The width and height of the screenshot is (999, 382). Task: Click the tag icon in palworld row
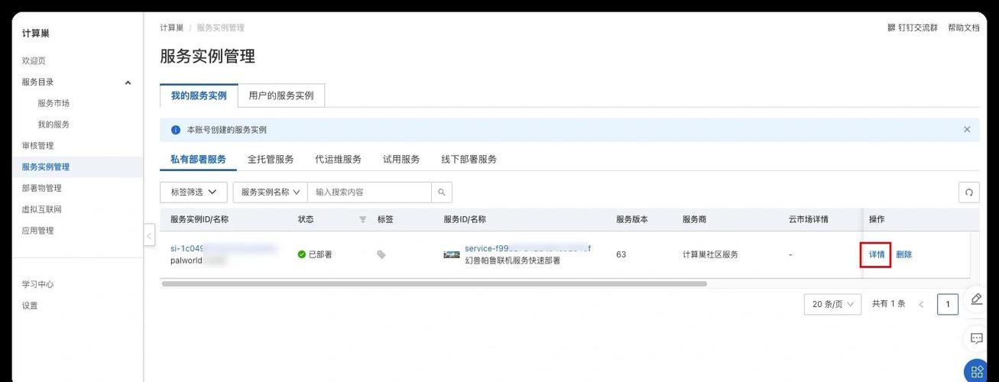click(x=381, y=254)
